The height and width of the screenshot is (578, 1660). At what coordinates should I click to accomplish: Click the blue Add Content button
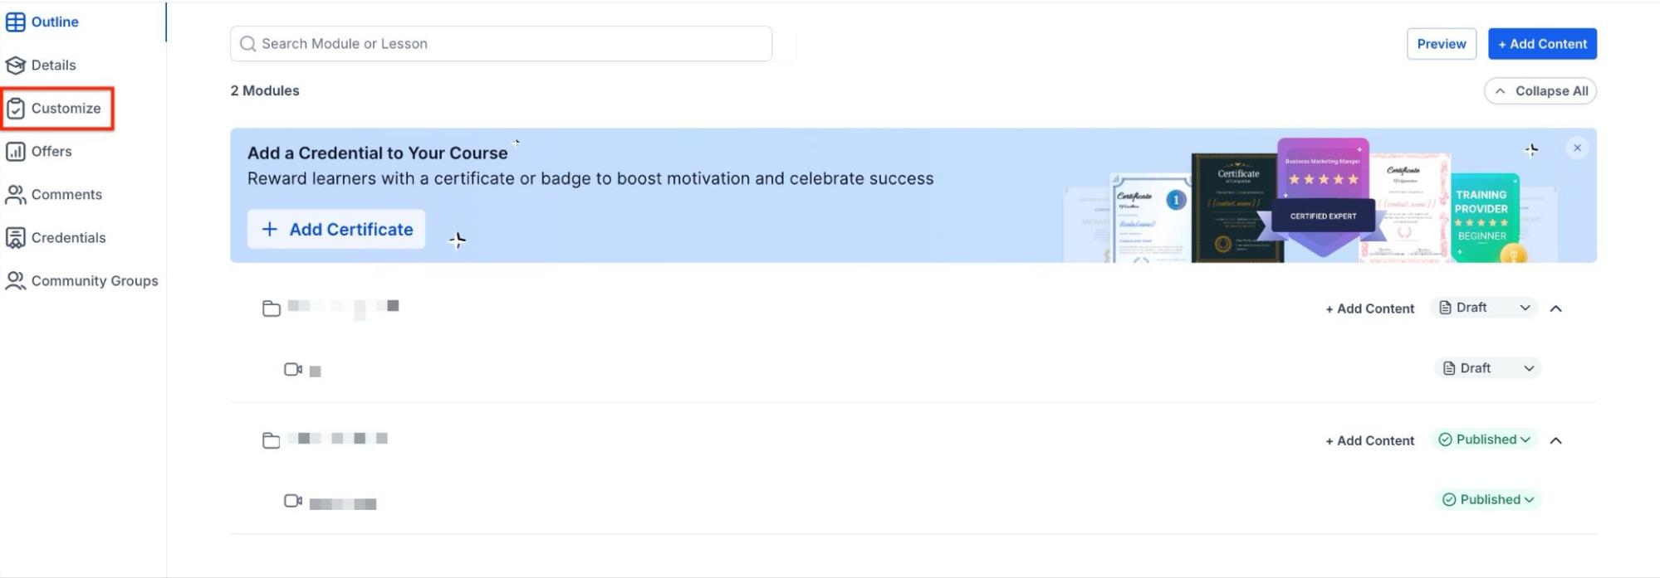(x=1541, y=44)
